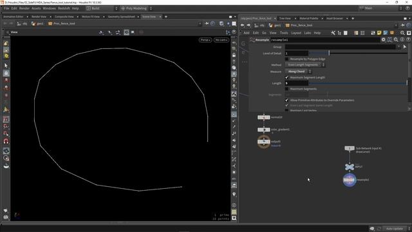This screenshot has height=232, width=412.
Task: Toggle Maintain Last Vertex checkbox
Action: pyautogui.click(x=287, y=110)
